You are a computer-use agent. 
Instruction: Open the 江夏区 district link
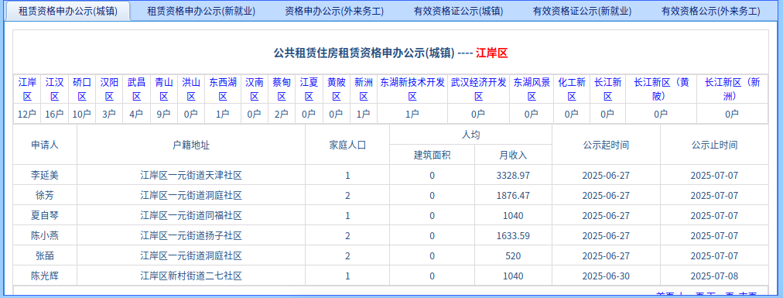pos(309,89)
